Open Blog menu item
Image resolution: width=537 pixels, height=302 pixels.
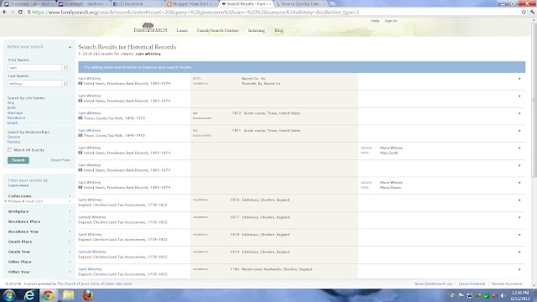click(279, 30)
